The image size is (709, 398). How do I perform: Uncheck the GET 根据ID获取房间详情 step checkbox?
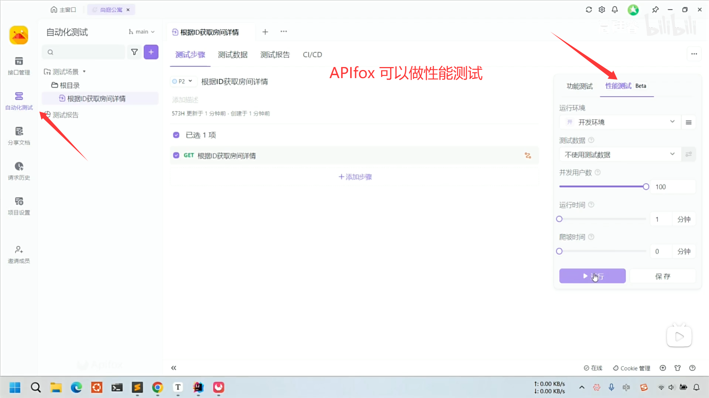click(x=176, y=156)
